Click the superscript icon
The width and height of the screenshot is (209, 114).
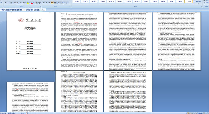(x=21, y=3)
